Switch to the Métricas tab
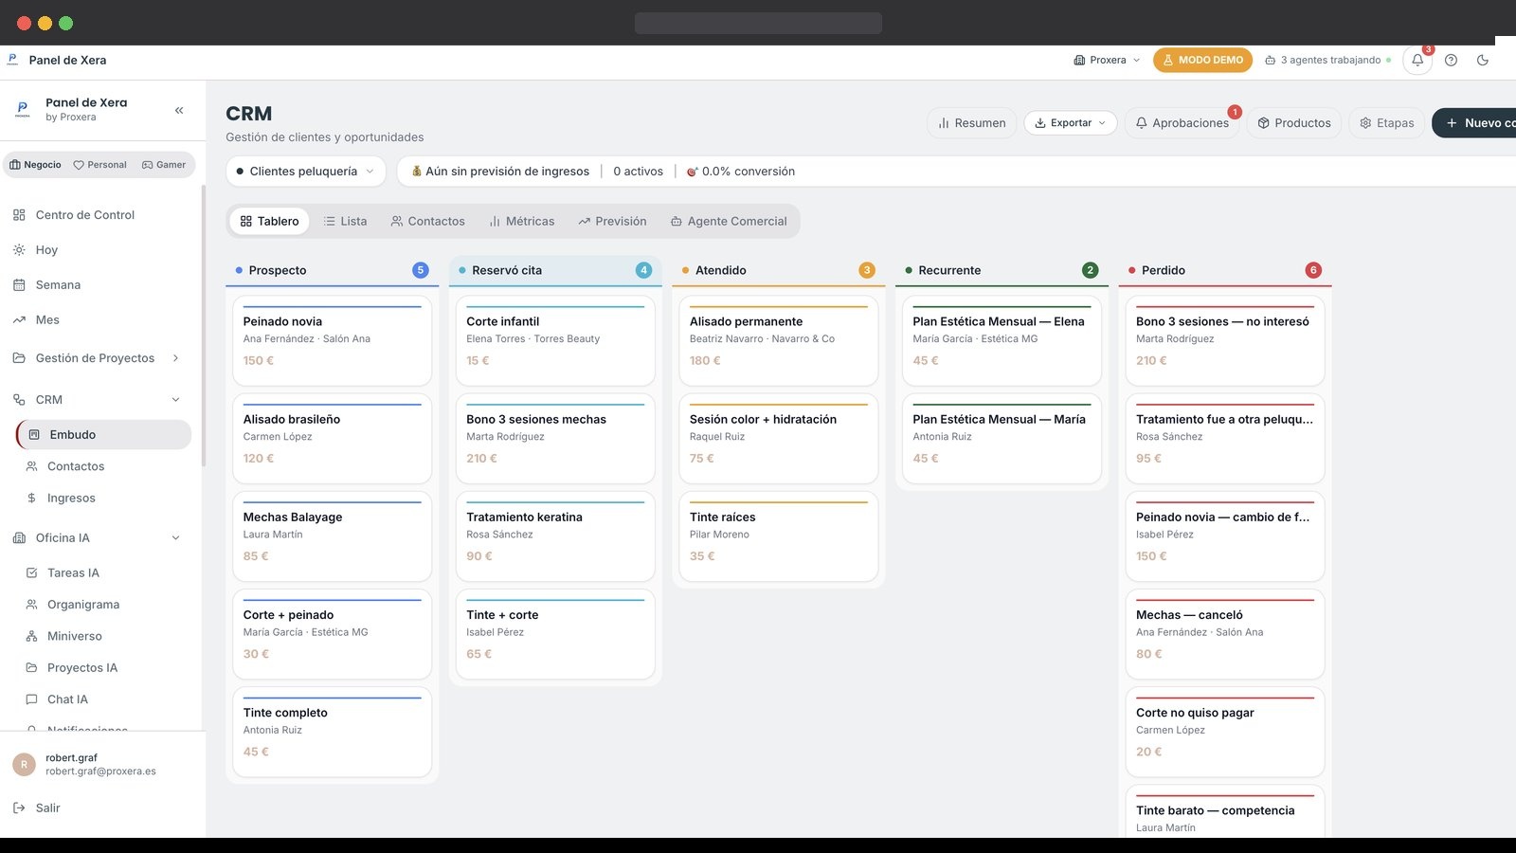Viewport: 1516px width, 853px height. coord(522,222)
